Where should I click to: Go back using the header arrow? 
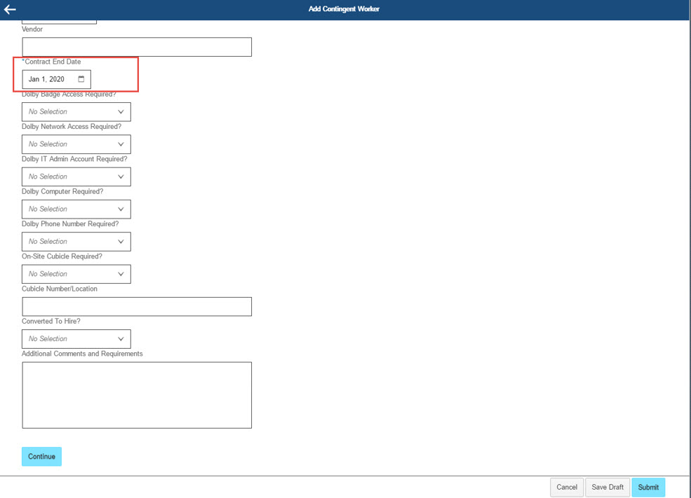coord(10,9)
